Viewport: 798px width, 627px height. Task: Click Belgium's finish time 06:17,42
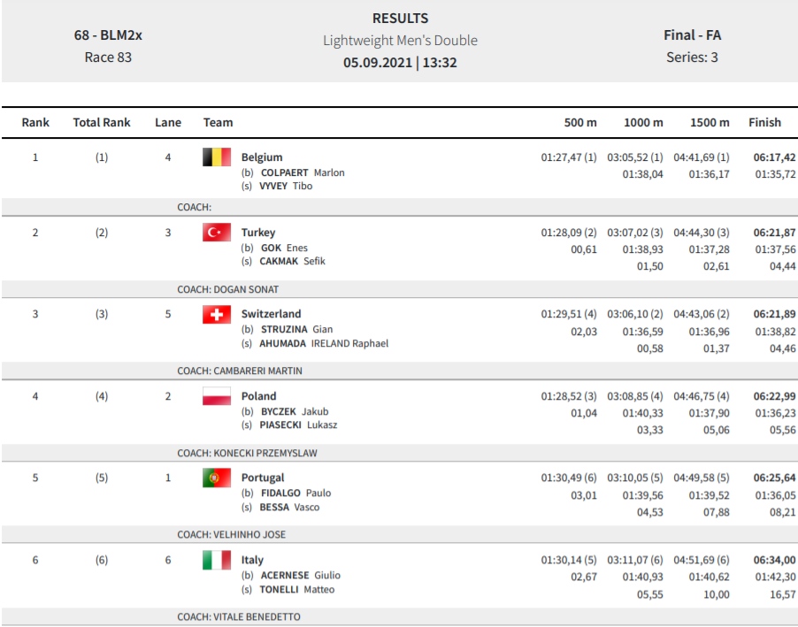tap(774, 157)
